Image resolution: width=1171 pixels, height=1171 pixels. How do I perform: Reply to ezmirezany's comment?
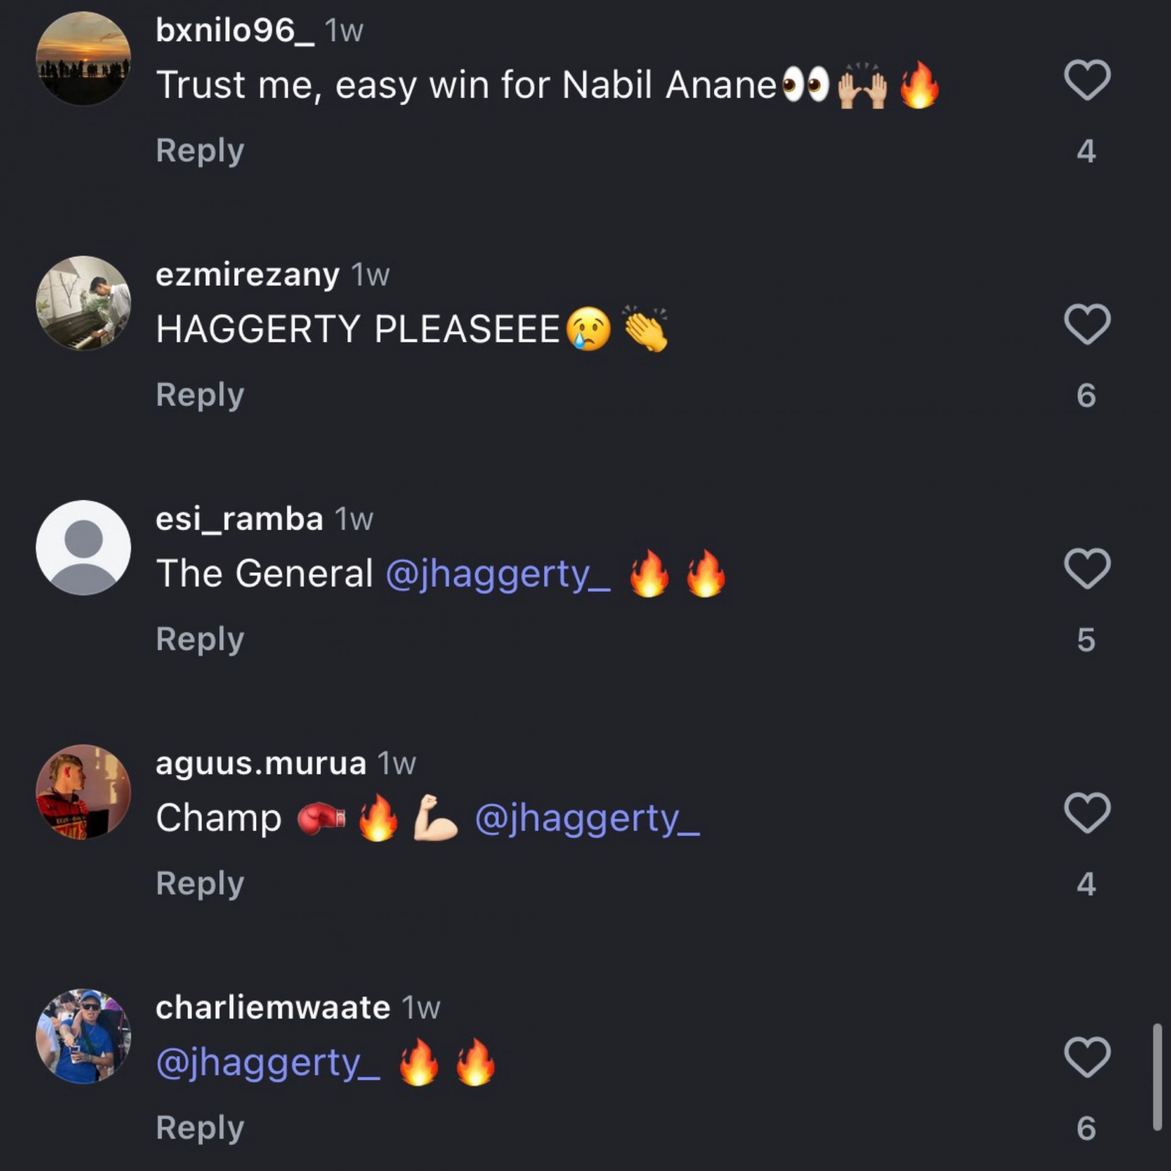pos(200,395)
